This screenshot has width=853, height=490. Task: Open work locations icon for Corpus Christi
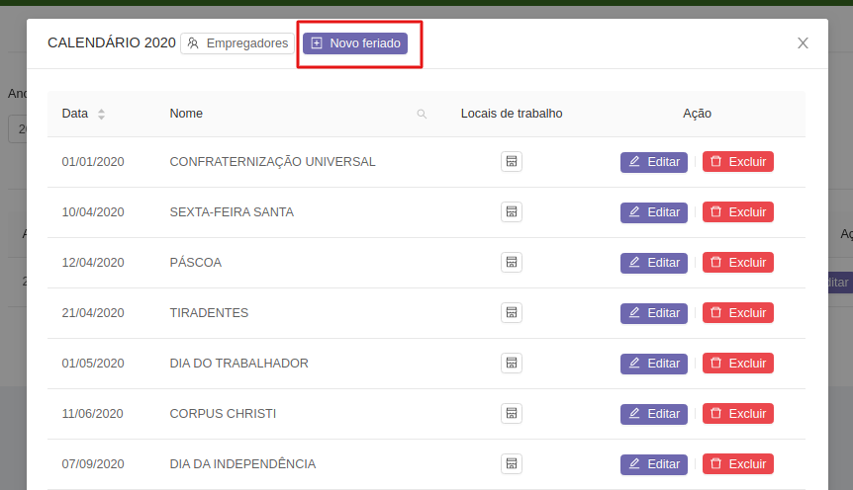point(511,414)
